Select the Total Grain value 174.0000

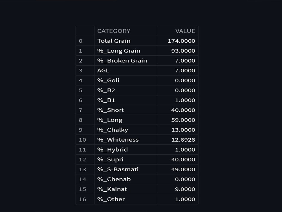pos(181,41)
